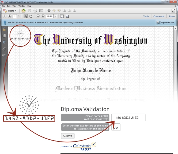Click the Open file folder icon

tap(24, 11)
